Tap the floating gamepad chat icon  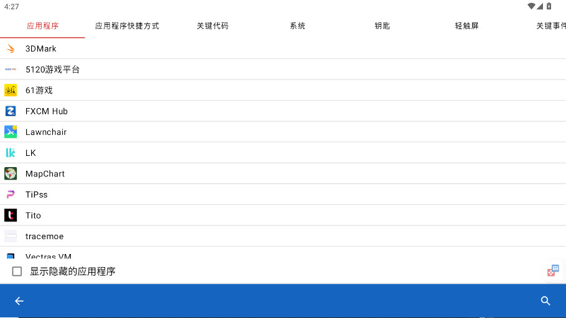point(553,270)
